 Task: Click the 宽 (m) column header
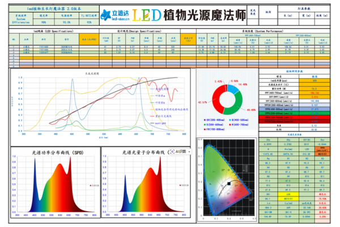pyautogui.click(x=307, y=16)
